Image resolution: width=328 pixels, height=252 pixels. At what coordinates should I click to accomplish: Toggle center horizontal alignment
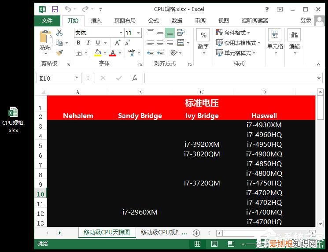160,43
